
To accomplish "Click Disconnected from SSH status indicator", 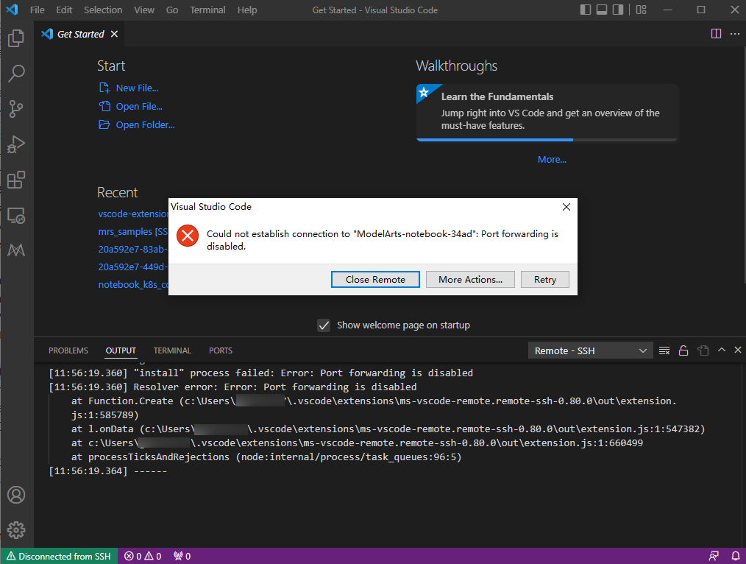I will [59, 556].
